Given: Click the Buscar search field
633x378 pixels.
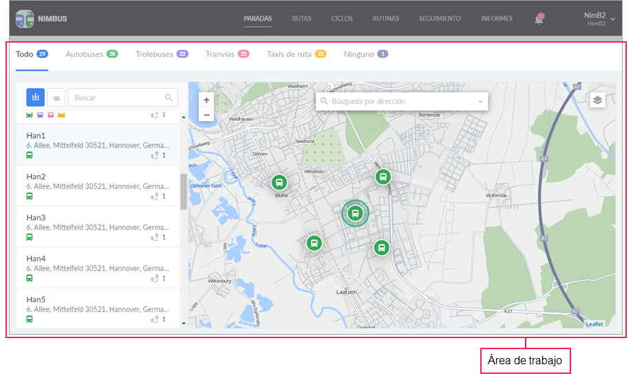Looking at the screenshot, I should [117, 98].
